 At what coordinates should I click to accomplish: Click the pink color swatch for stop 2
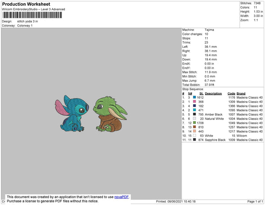click(x=194, y=102)
